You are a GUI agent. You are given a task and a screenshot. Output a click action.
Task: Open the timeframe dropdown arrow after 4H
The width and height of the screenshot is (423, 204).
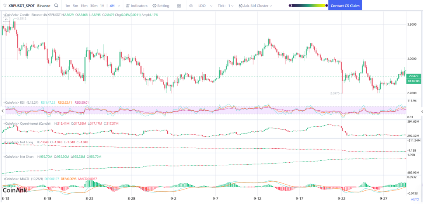tap(119, 6)
